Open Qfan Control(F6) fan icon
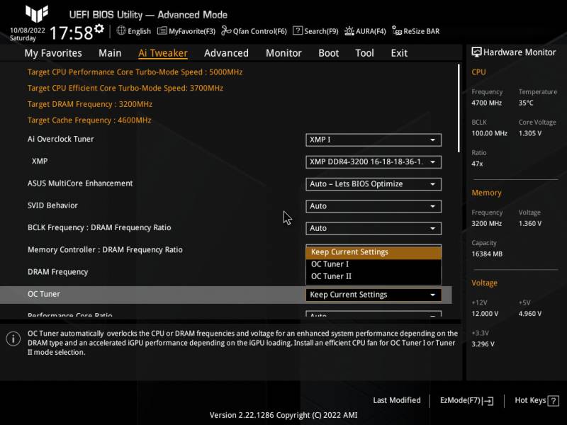The width and height of the screenshot is (567, 425). click(226, 30)
